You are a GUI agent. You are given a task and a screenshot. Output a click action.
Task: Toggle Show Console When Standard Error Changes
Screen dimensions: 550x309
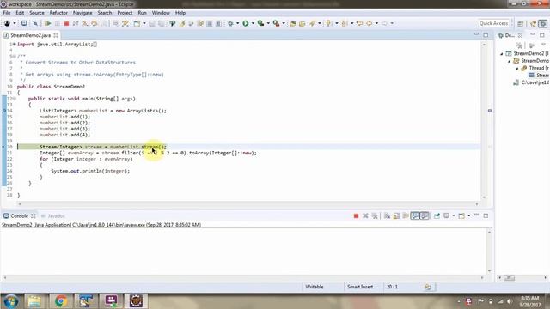[425, 215]
